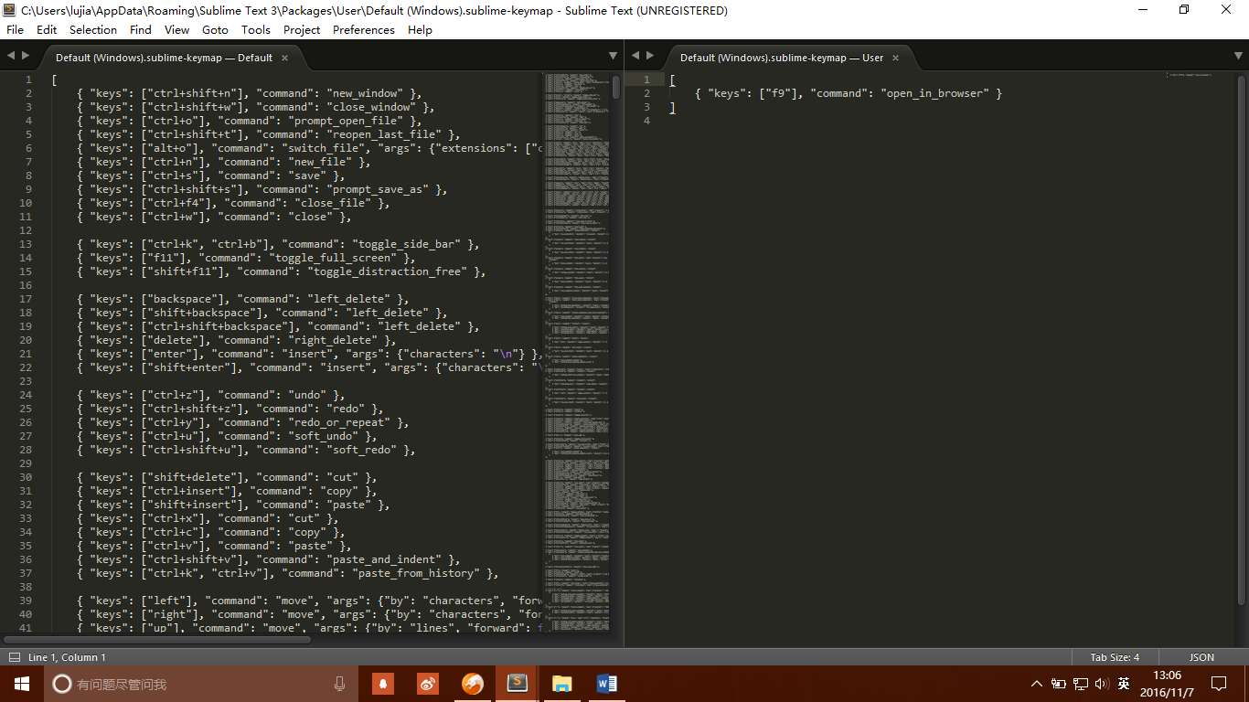The image size is (1249, 702).
Task: Click the volume tray icon
Action: click(1101, 684)
